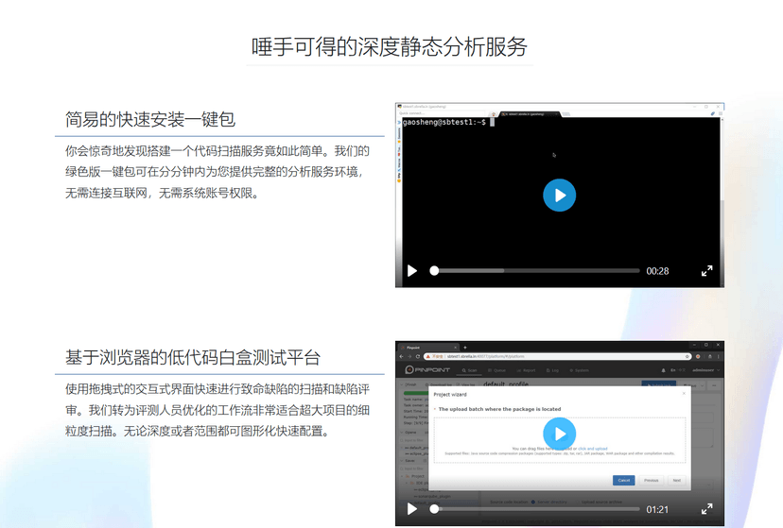Click the heading 简易的快速安装一键包

[x=149, y=120]
